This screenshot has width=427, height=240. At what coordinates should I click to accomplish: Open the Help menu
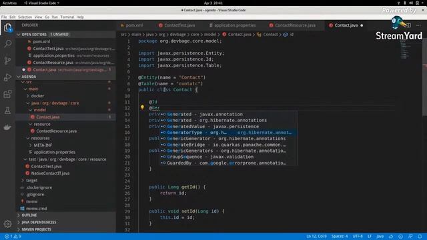80,17
